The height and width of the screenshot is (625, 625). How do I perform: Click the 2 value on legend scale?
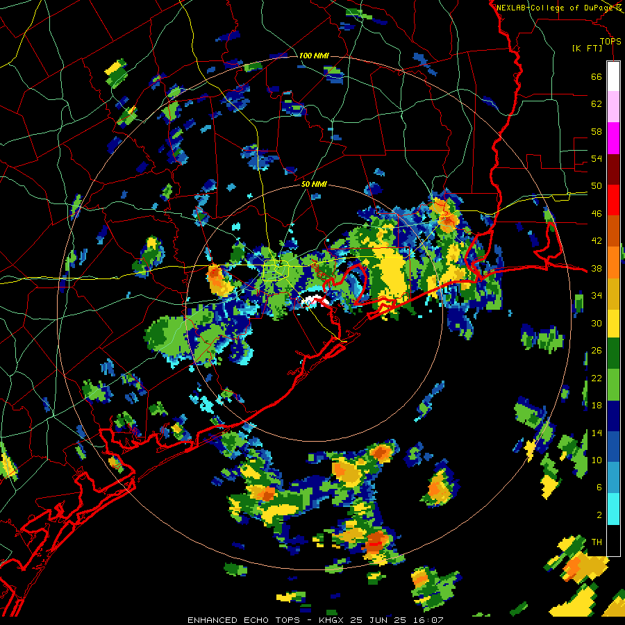click(x=599, y=515)
